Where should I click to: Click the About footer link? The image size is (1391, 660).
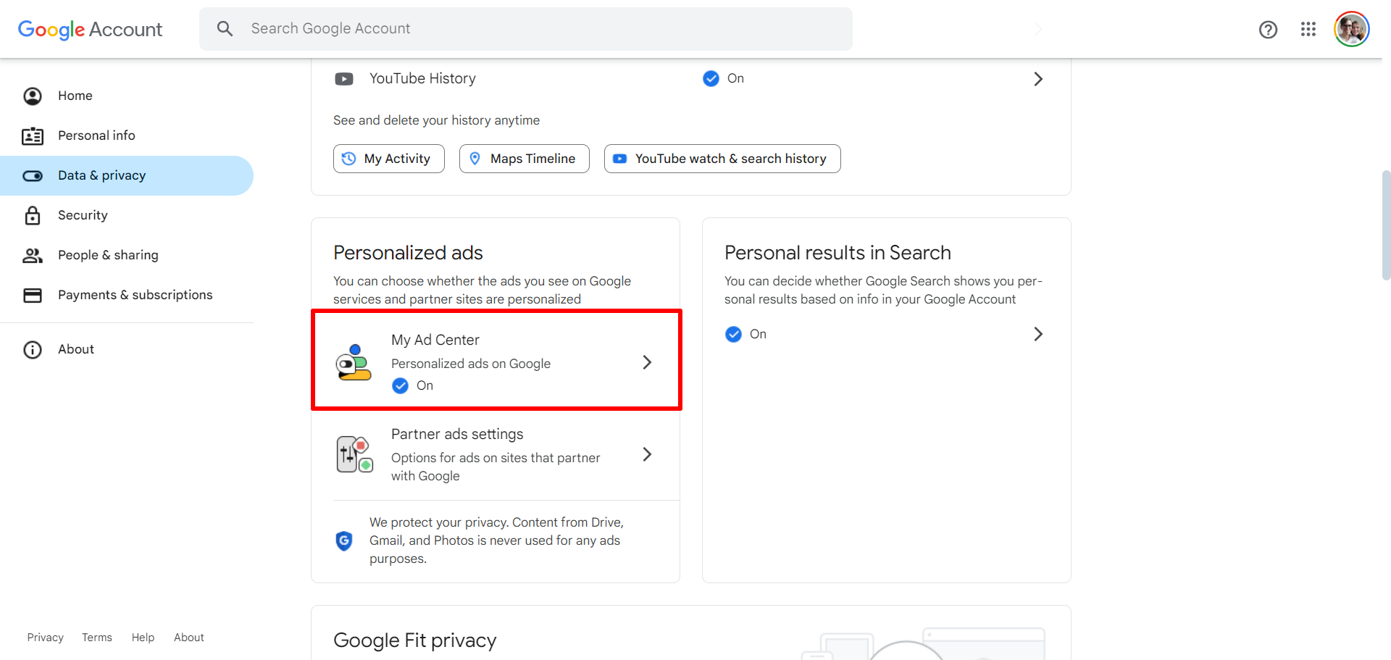click(189, 638)
